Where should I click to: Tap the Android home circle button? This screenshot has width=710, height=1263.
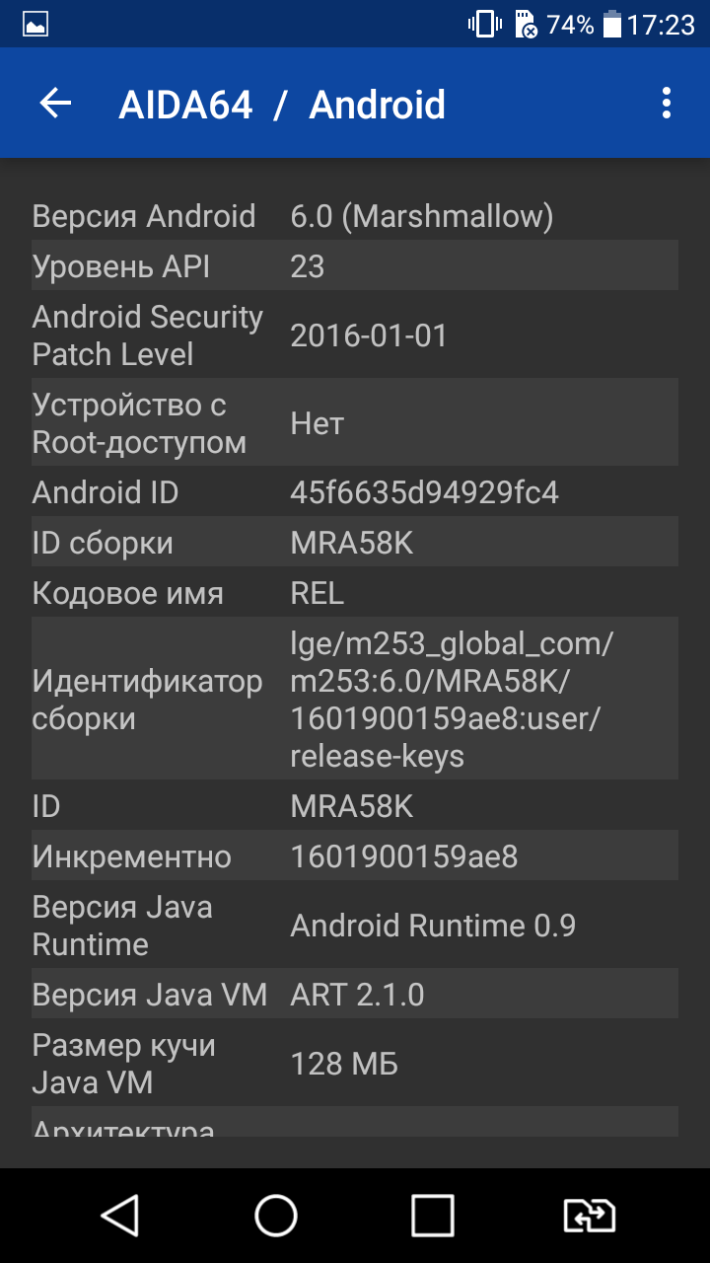(x=276, y=1216)
